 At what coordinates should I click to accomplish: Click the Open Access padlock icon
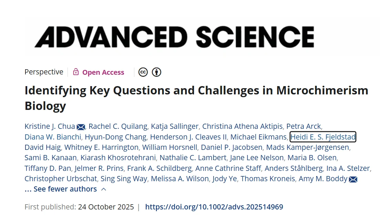(x=75, y=72)
